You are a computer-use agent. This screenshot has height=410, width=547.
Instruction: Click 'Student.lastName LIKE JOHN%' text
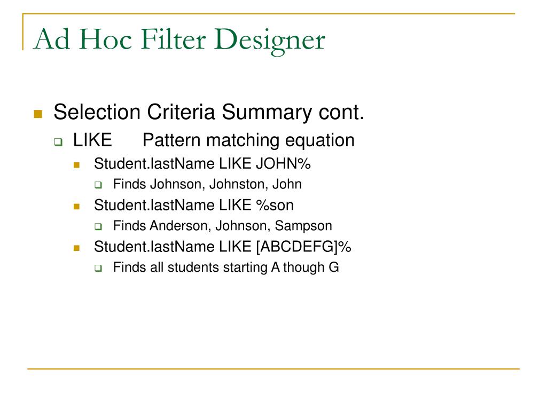(x=202, y=163)
